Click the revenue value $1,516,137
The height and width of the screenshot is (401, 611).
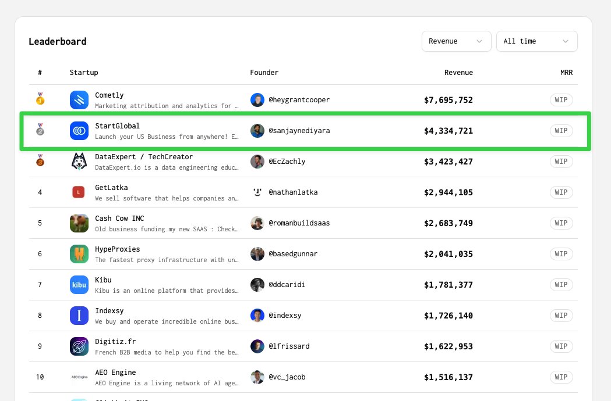pos(448,377)
